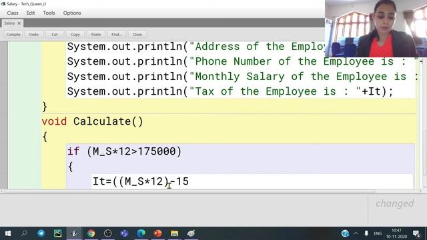This screenshot has height=240, width=427.
Task: Open the Edit menu
Action: (x=31, y=13)
